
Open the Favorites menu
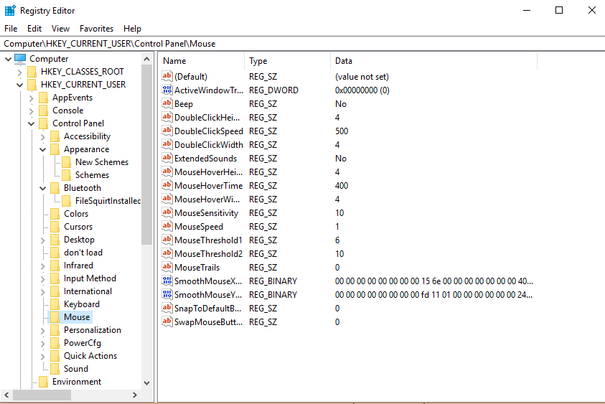coord(96,29)
